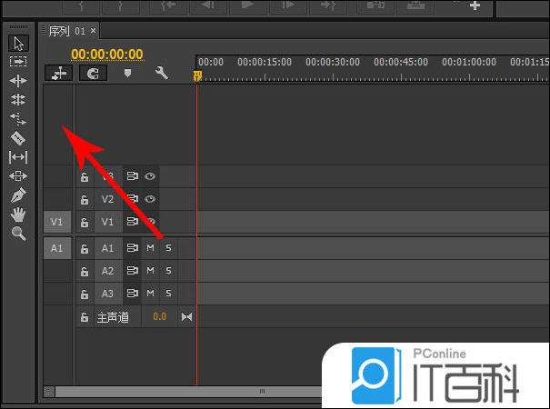Toggle lock on V1 track
The image size is (550, 409).
click(85, 223)
